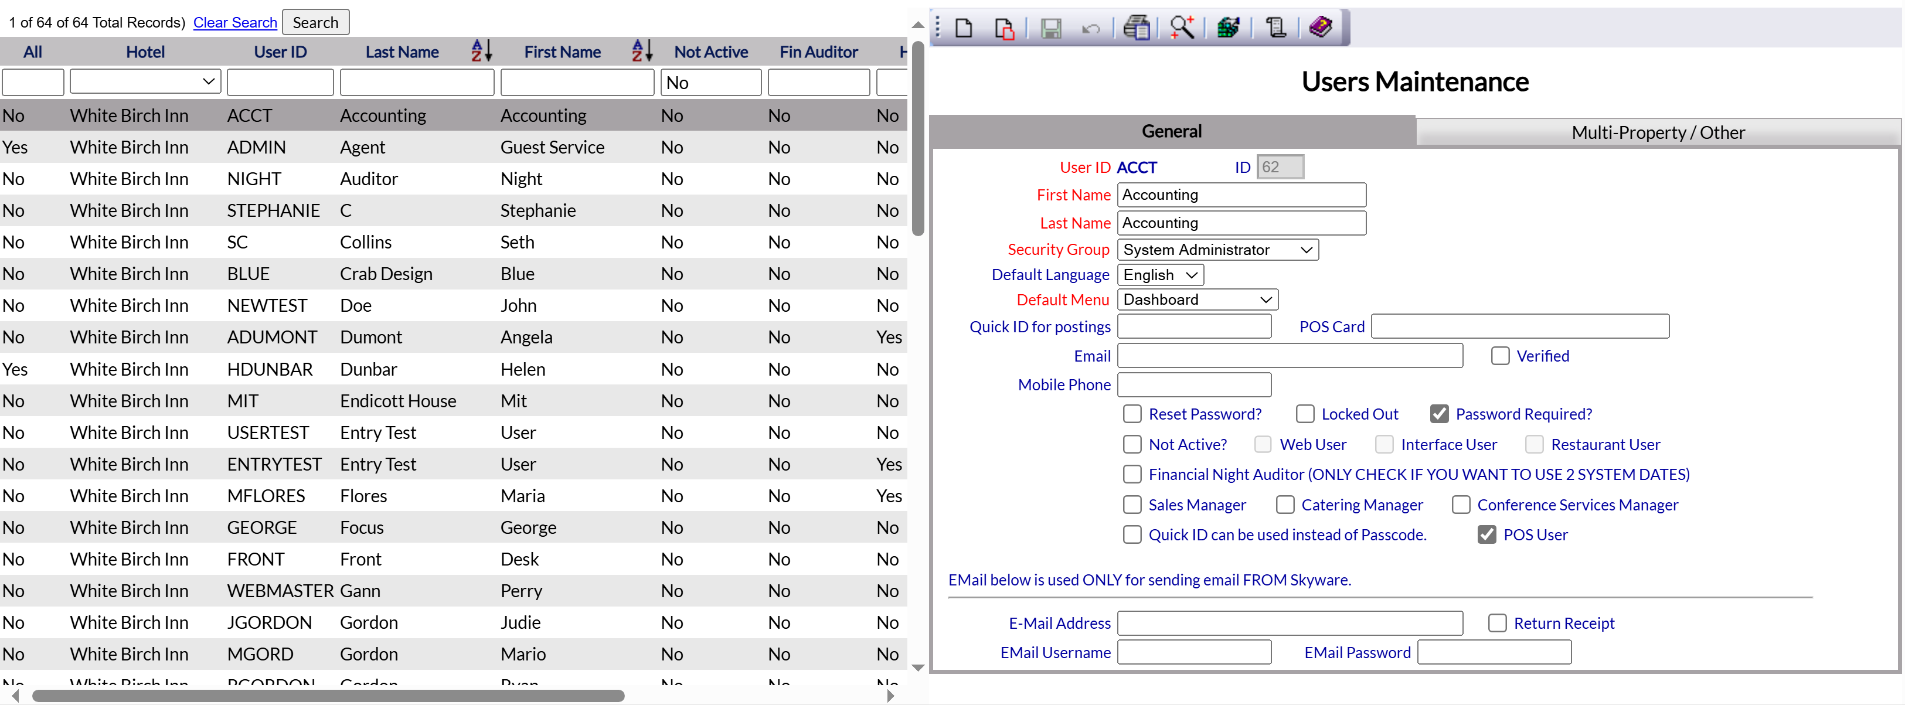Open help with the purple book icon

pyautogui.click(x=1321, y=28)
